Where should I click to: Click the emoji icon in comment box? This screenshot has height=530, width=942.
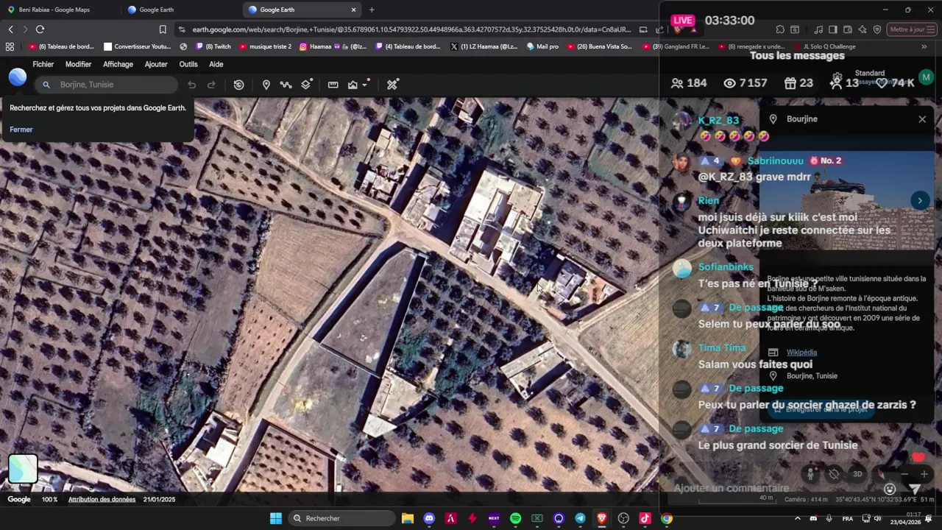click(x=890, y=489)
